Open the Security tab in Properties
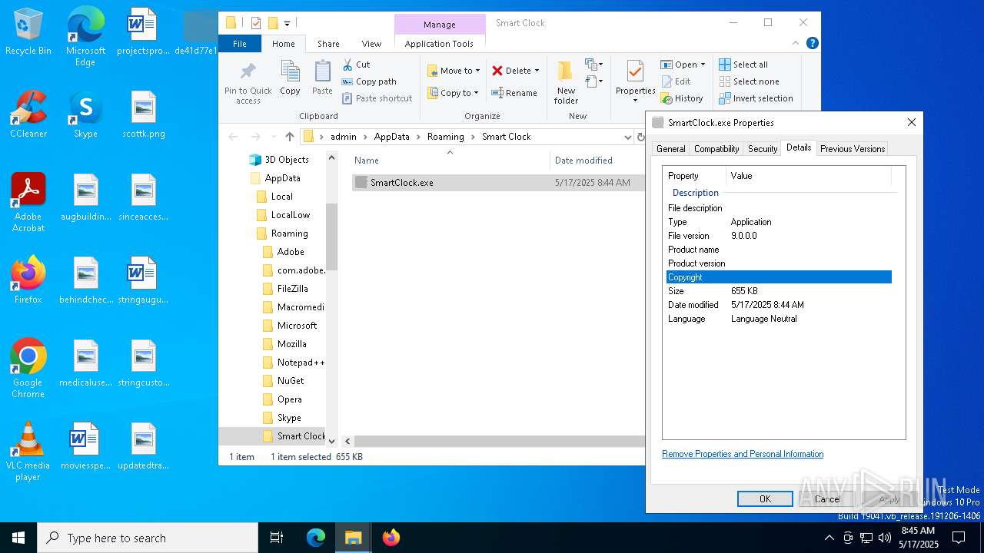This screenshot has height=553, width=984. pyautogui.click(x=763, y=149)
